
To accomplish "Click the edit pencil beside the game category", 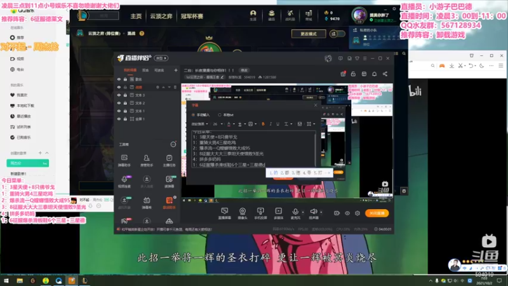I will click(222, 77).
